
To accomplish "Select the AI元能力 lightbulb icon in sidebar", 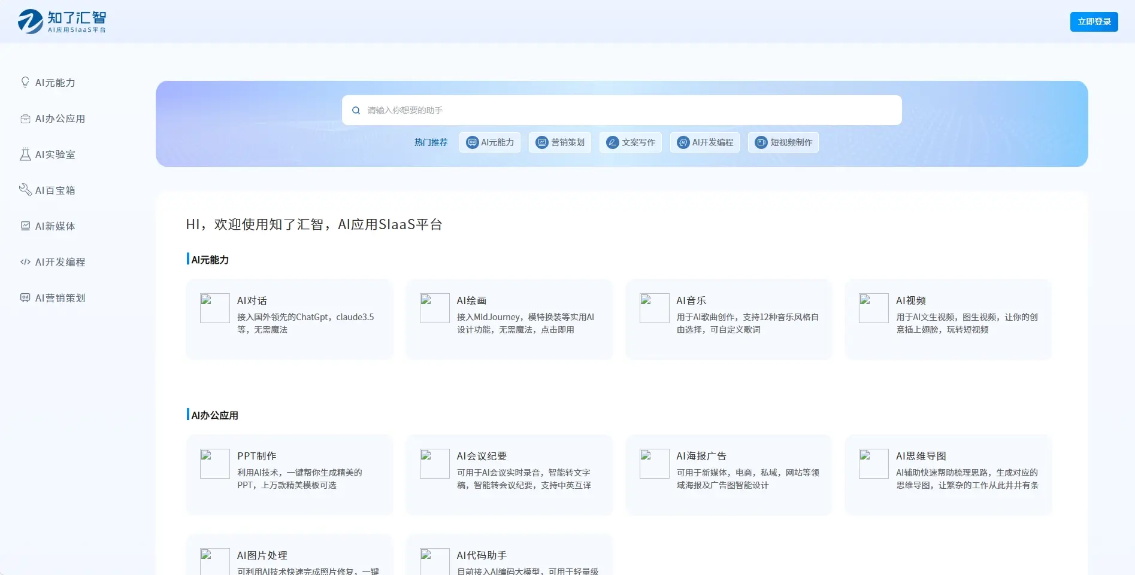I will 25,83.
